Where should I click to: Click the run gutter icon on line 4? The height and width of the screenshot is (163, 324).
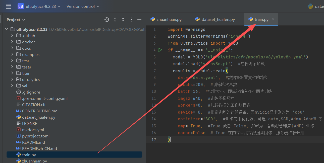pos(160,50)
